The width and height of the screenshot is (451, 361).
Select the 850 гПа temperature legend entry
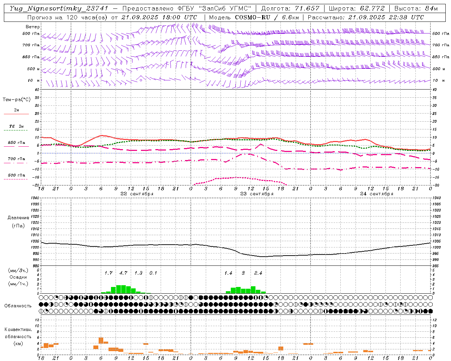(17, 143)
